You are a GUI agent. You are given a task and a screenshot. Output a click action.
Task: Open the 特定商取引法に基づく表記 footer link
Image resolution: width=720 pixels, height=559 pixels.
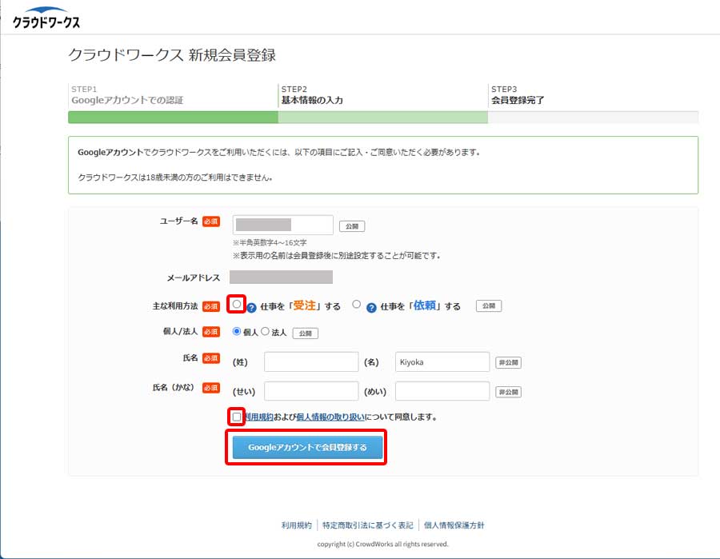pyautogui.click(x=367, y=525)
